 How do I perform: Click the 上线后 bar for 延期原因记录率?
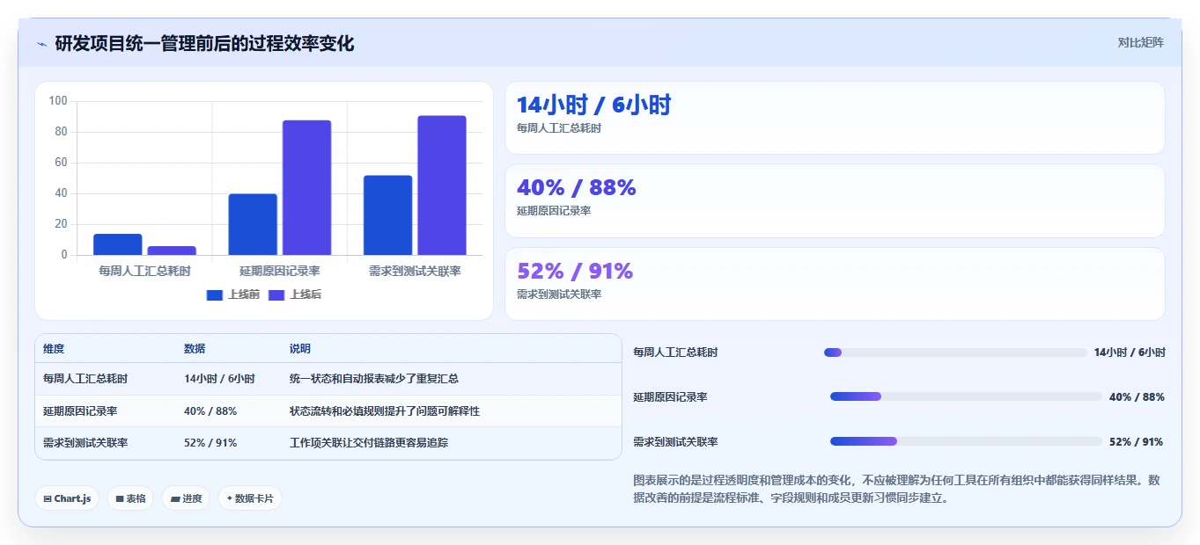306,187
